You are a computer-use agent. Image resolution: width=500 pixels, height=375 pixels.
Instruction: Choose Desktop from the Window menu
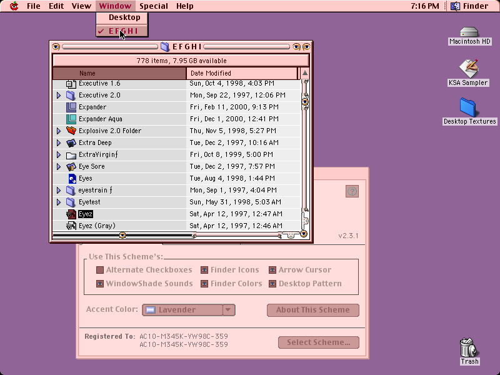pyautogui.click(x=122, y=17)
